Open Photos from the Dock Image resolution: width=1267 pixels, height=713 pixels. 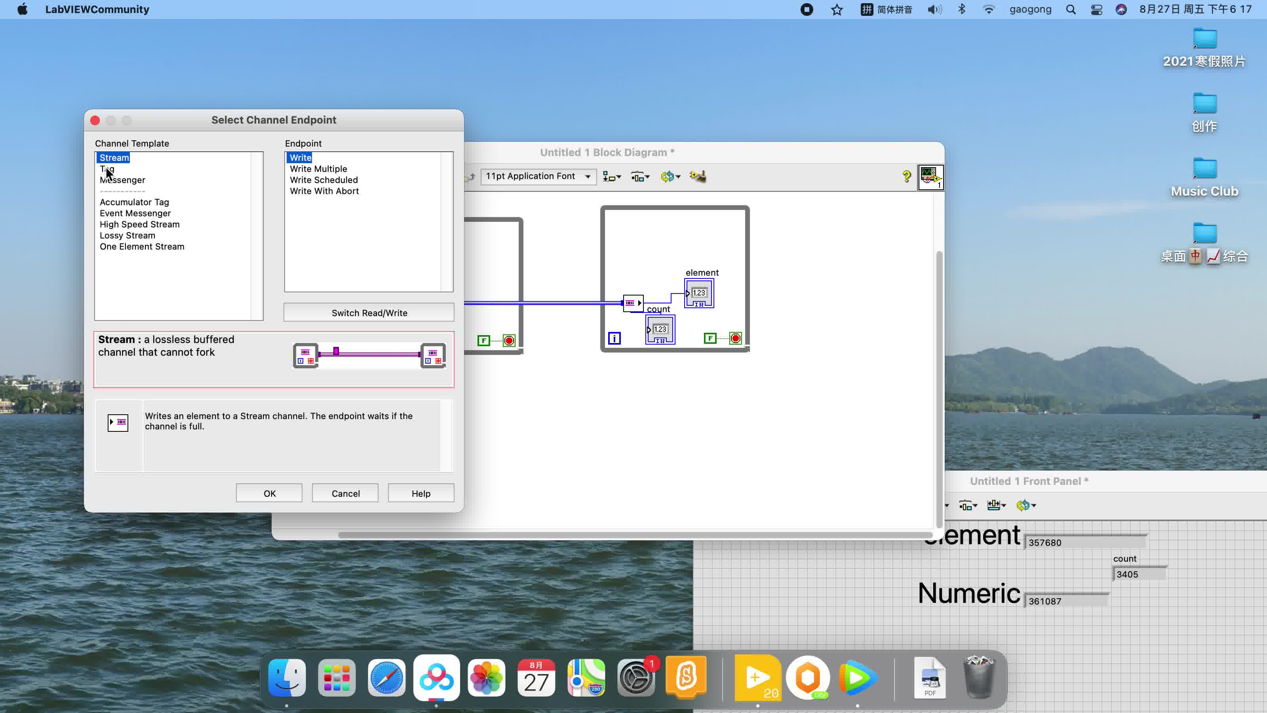click(x=486, y=678)
